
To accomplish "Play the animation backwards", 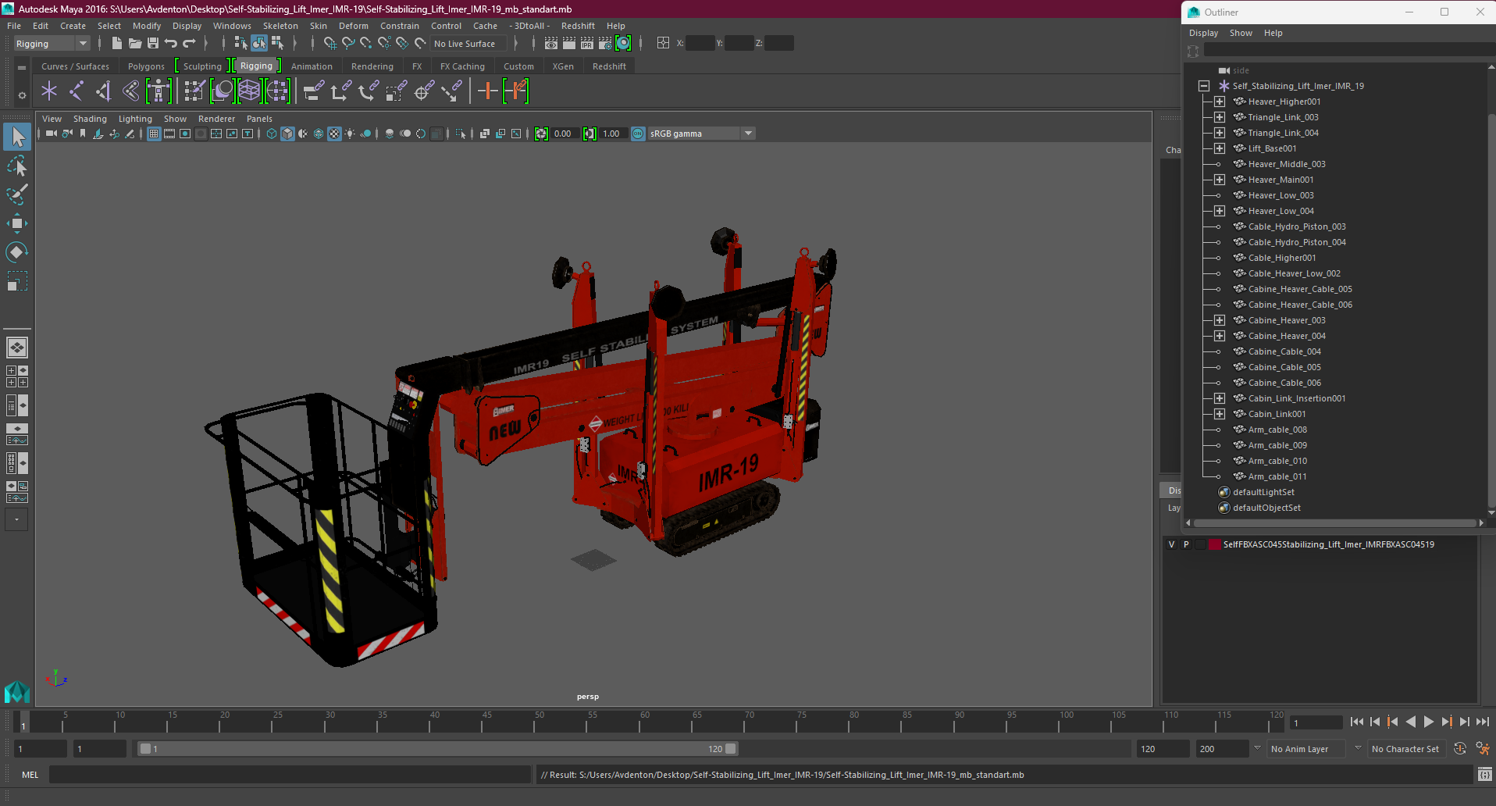I will 1410,722.
